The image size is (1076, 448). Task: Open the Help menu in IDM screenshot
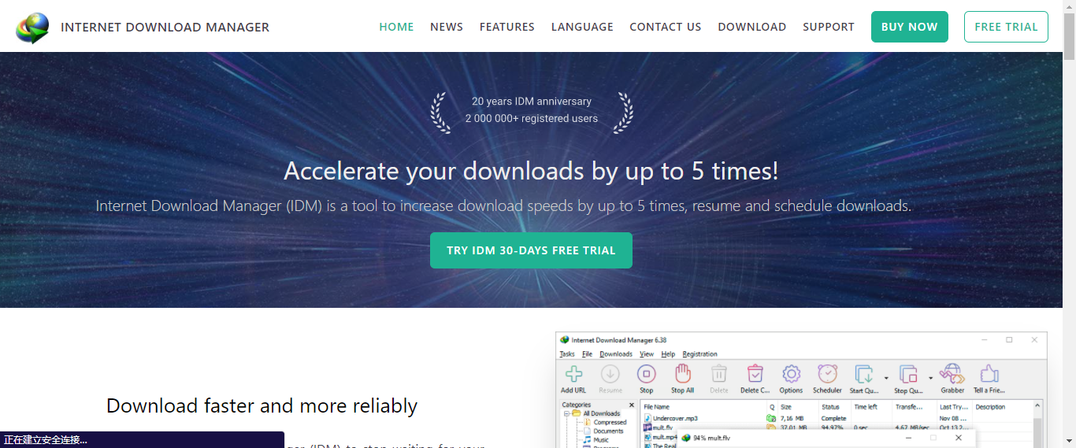click(668, 354)
